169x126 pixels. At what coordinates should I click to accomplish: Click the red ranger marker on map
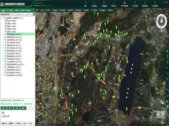point(72,74)
